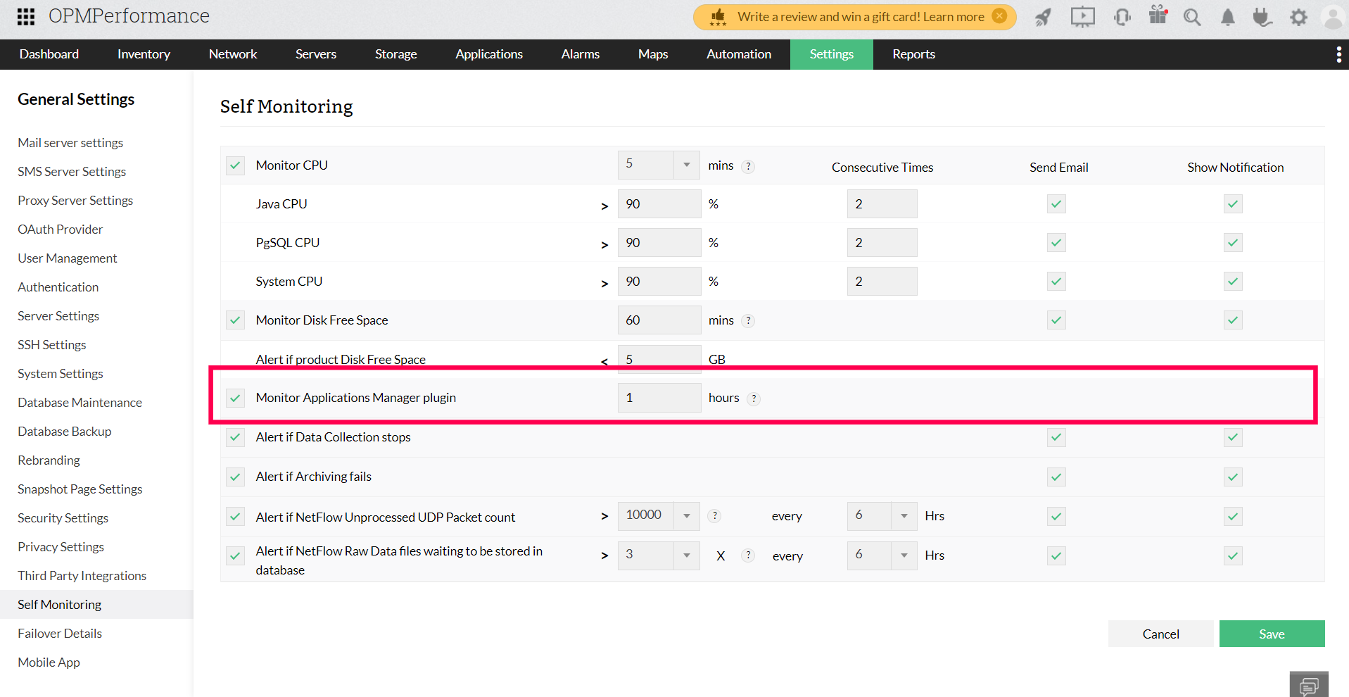
Task: Expand the NetFlow UDP Packet count dropdown
Action: pos(686,515)
